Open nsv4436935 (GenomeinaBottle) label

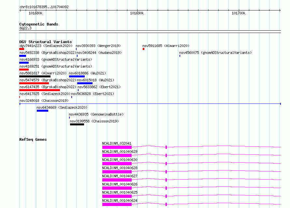[x=96, y=114]
